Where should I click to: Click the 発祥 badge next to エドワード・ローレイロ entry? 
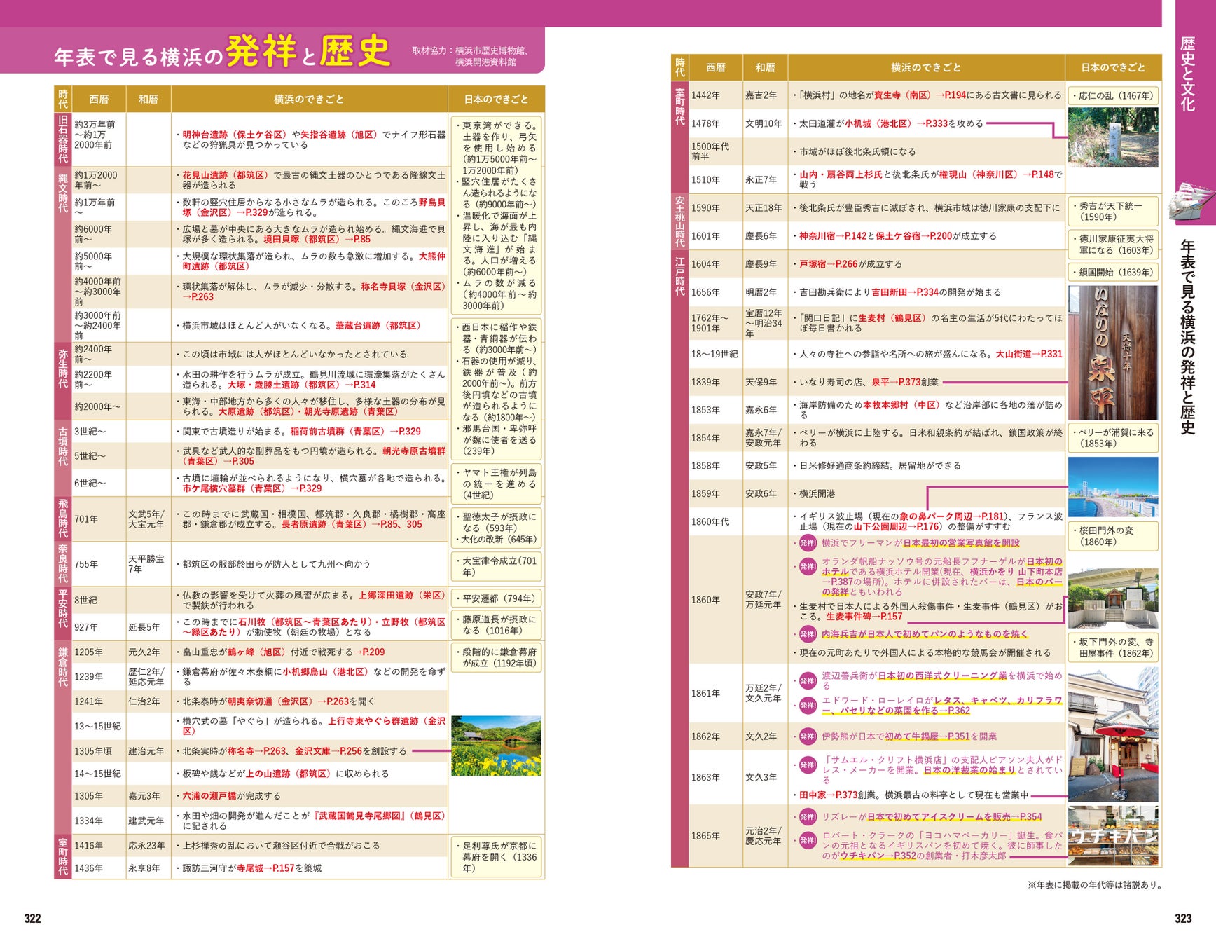[808, 705]
